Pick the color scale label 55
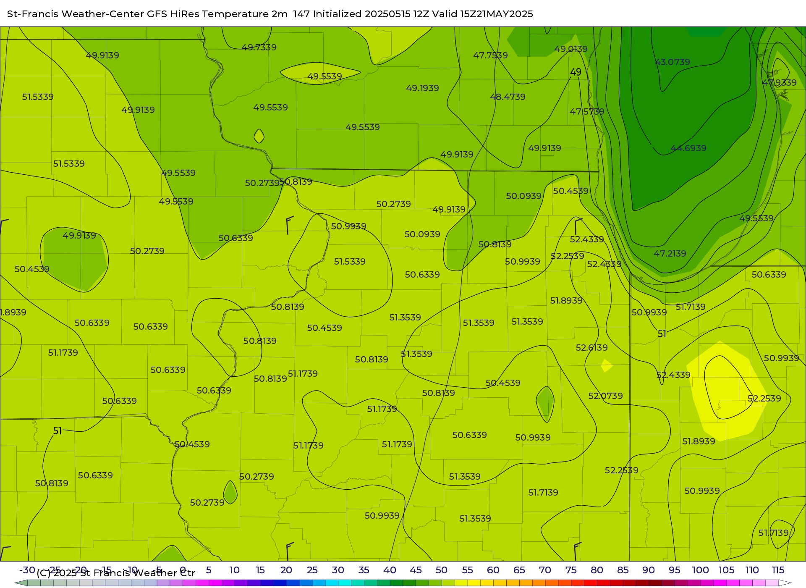806x588 pixels. coord(467,570)
